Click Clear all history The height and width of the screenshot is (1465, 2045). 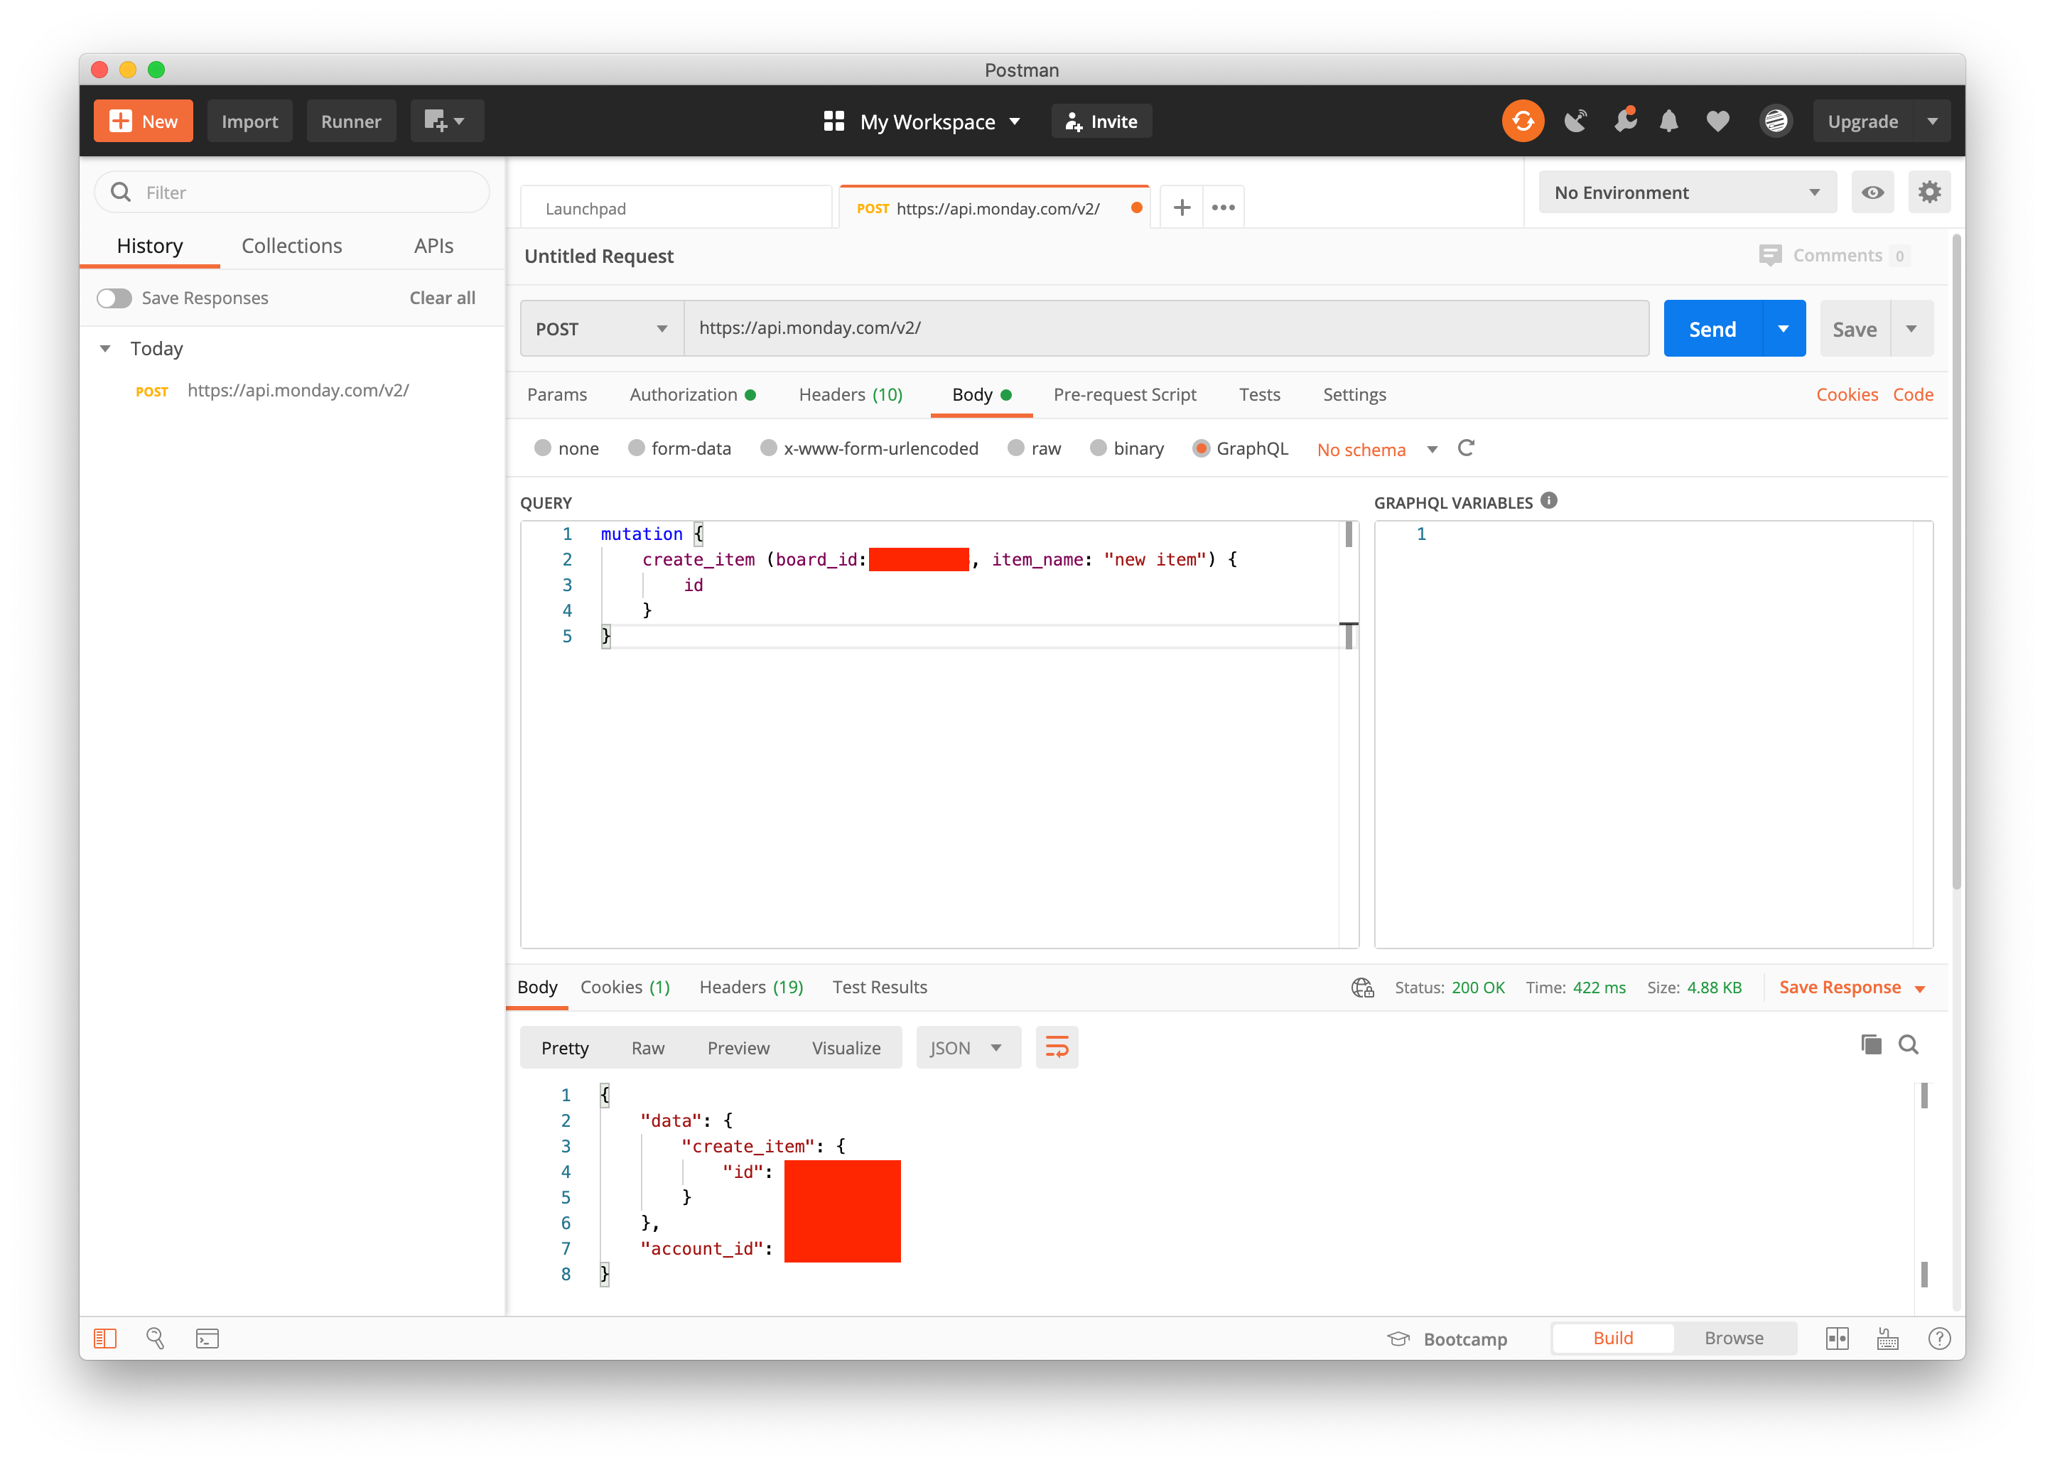pos(442,298)
